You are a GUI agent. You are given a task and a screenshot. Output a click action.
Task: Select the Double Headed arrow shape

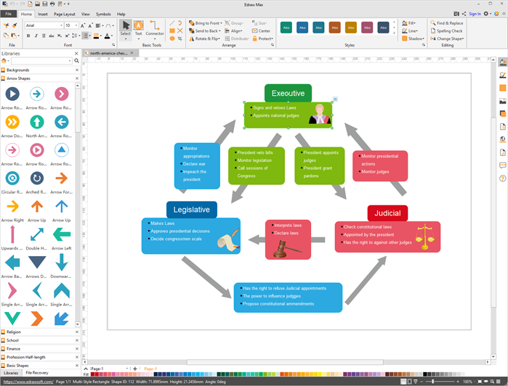[37, 234]
